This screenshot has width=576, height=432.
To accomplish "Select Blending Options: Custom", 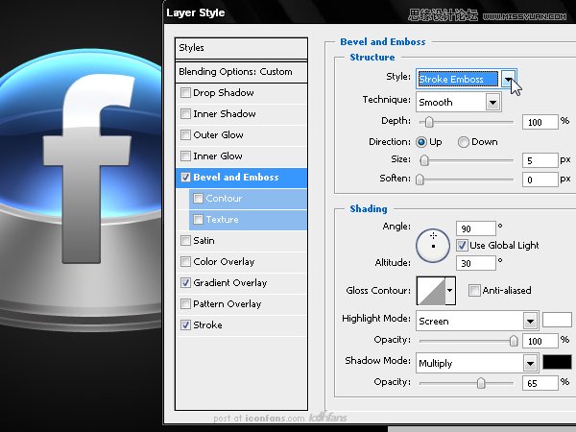I will pos(241,72).
